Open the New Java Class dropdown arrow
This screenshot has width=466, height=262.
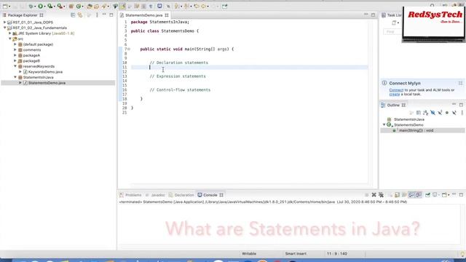pyautogui.click(x=82, y=7)
